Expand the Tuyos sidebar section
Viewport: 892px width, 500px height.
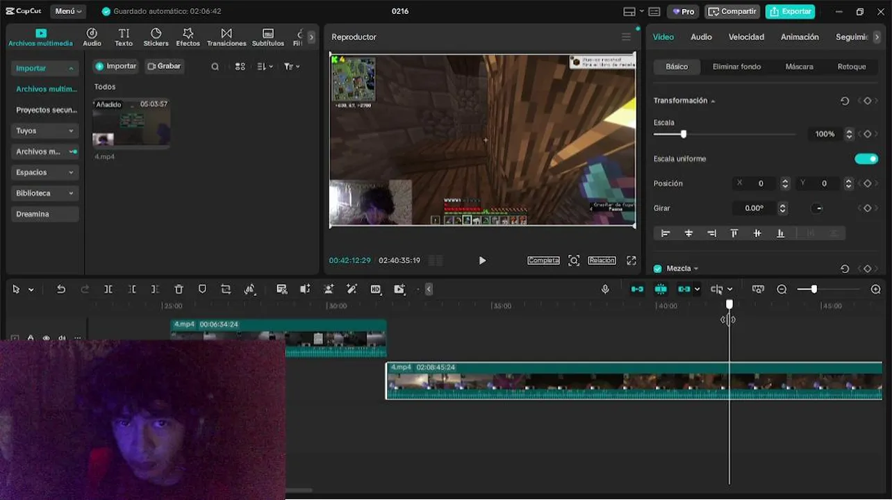coord(44,131)
